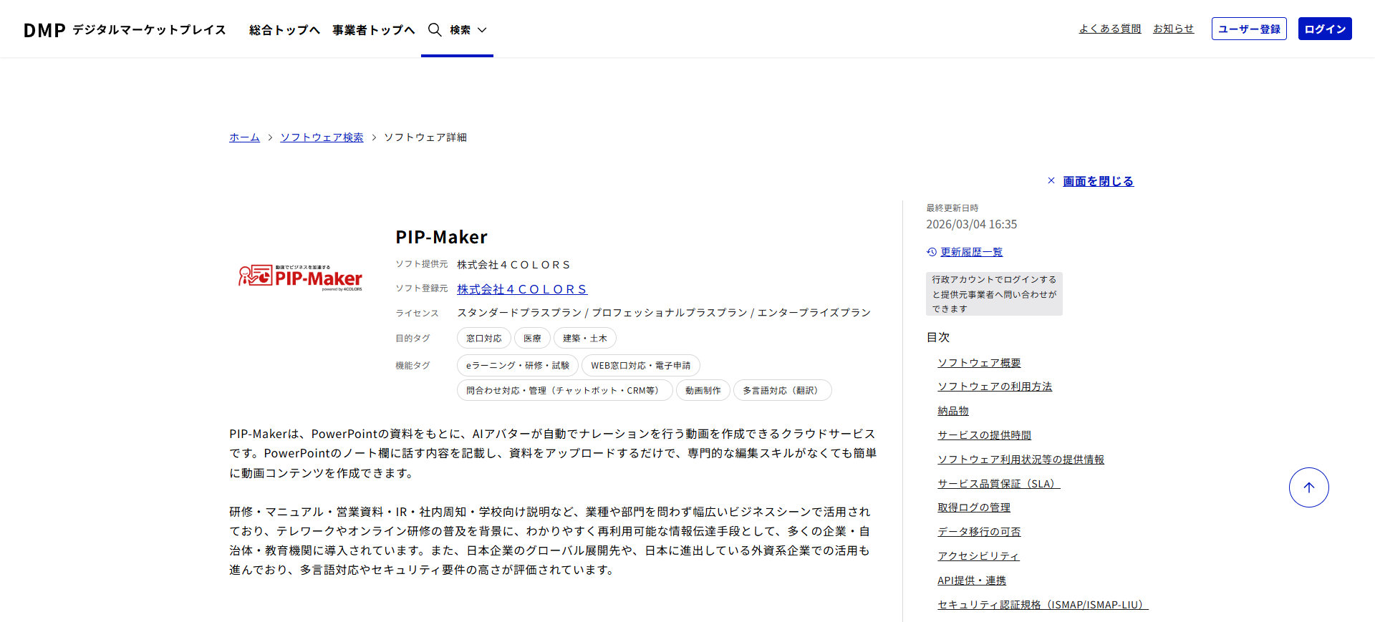The width and height of the screenshot is (1375, 622).
Task: Open the お知らせ link
Action: click(1173, 29)
